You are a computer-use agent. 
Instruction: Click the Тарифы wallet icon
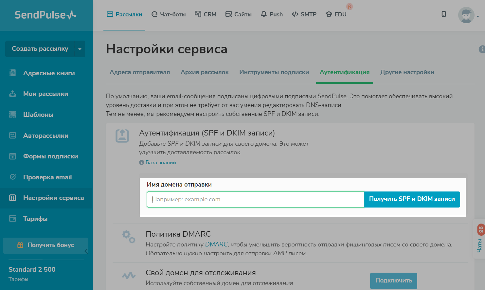(x=12, y=218)
